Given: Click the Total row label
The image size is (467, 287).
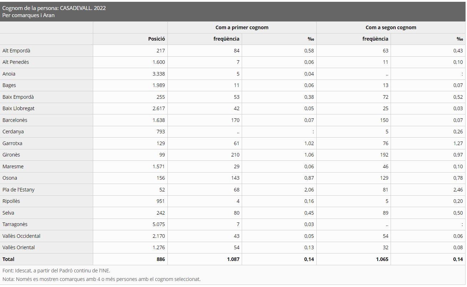Looking at the screenshot, I should point(9,259).
